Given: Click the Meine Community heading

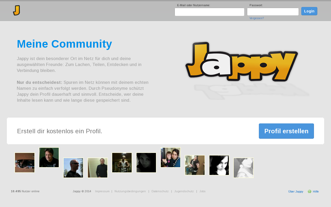Looking at the screenshot, I should click(64, 44).
